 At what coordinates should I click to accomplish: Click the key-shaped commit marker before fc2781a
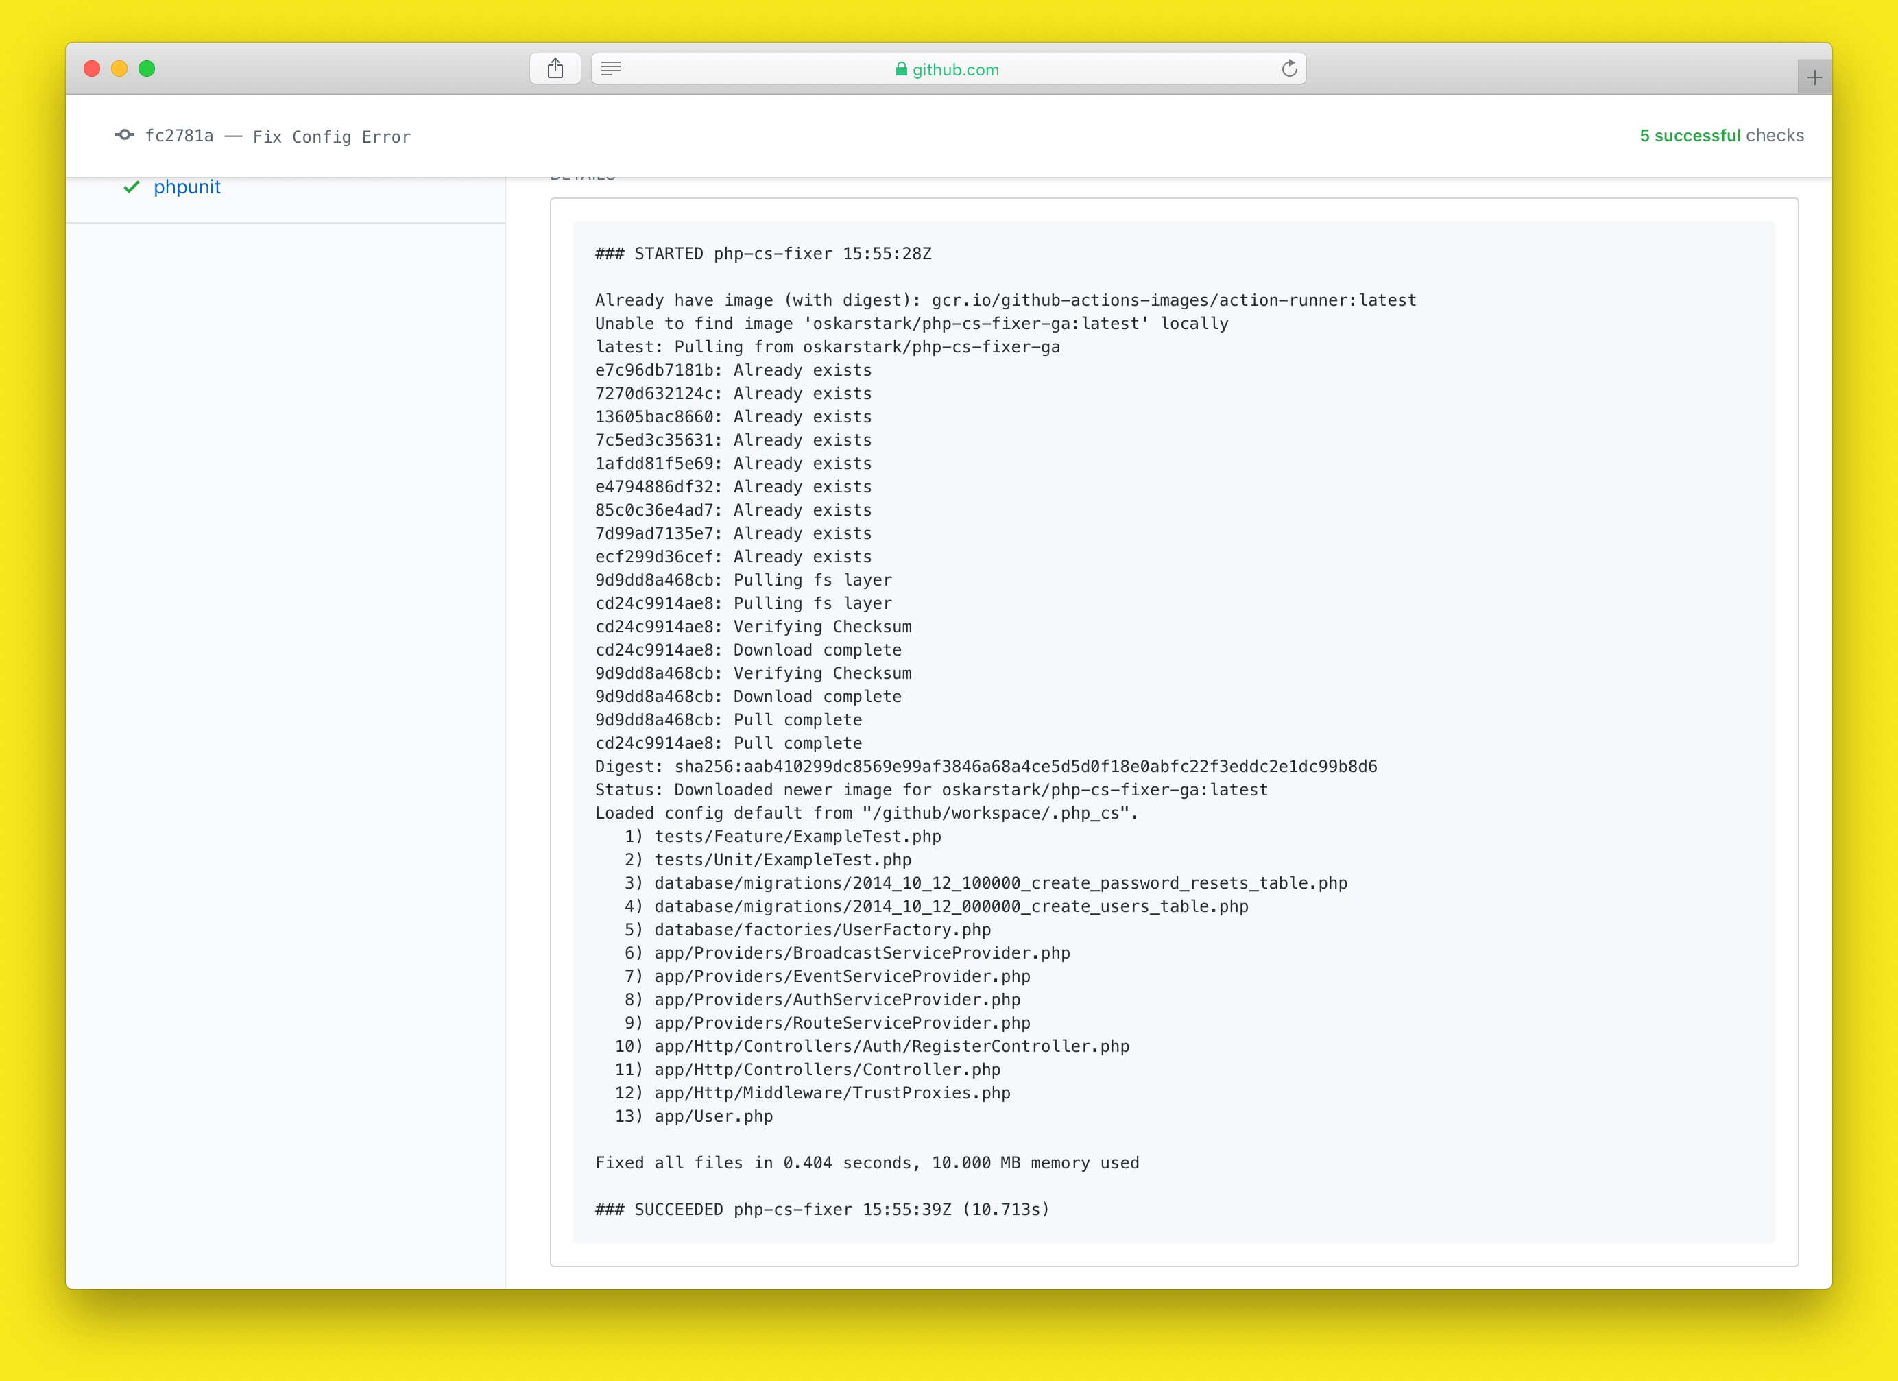click(124, 135)
